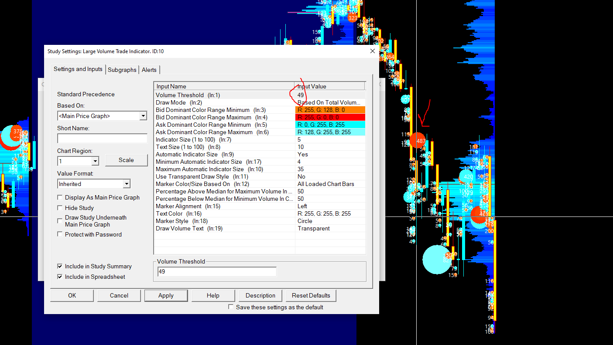Toggle Protect with Password option
This screenshot has width=613, height=345.
pos(60,234)
